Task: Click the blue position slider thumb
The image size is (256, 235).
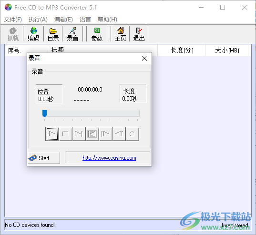Action: point(44,113)
